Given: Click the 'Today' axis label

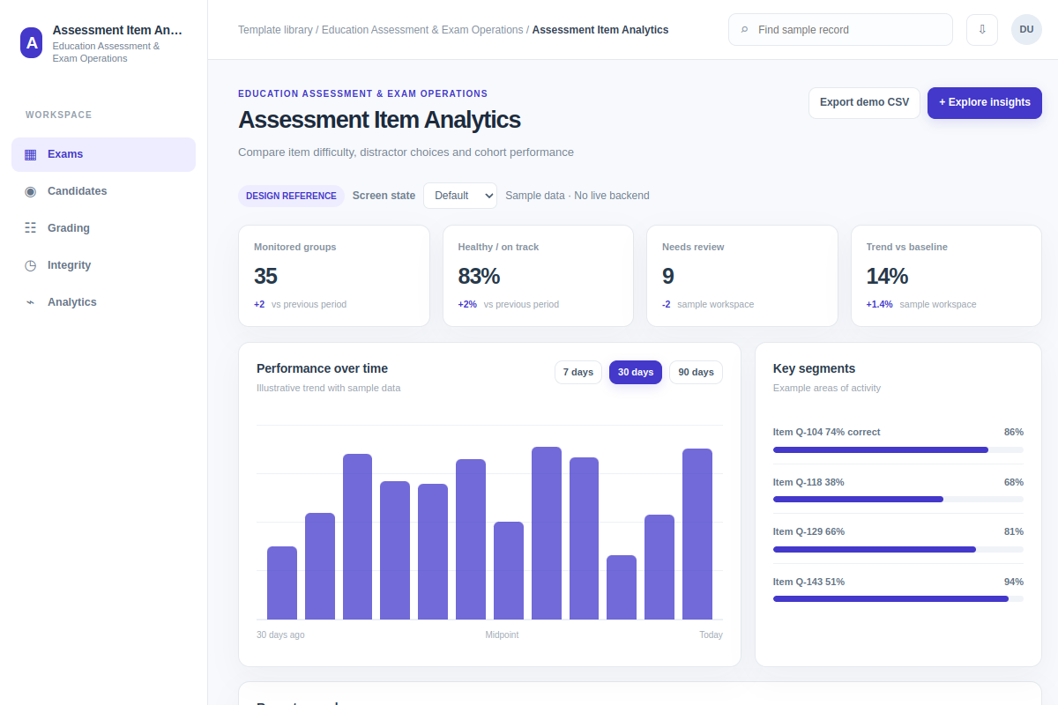Looking at the screenshot, I should (x=711, y=634).
